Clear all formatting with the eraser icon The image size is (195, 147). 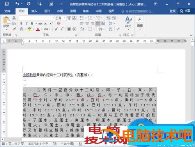click(x=58, y=23)
